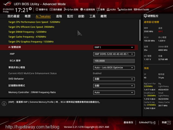Open the settings gear next to the clock
The height and width of the screenshot is (130, 173).
[x=30, y=9]
